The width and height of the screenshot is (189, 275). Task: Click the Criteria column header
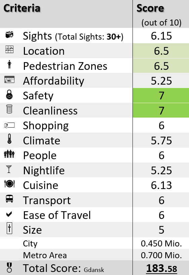pyautogui.click(x=22, y=8)
